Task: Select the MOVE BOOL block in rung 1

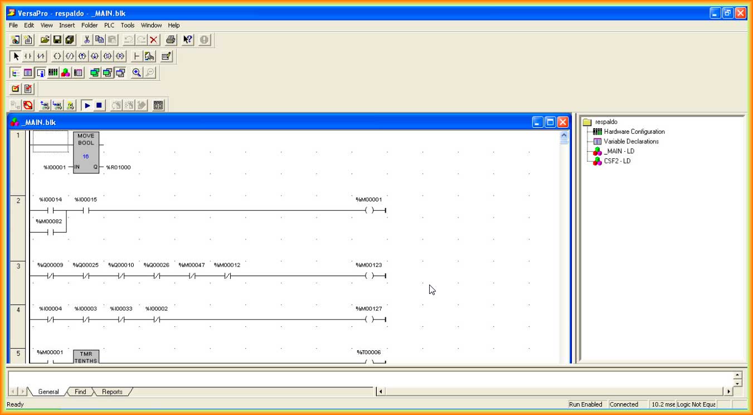Action: [x=86, y=152]
